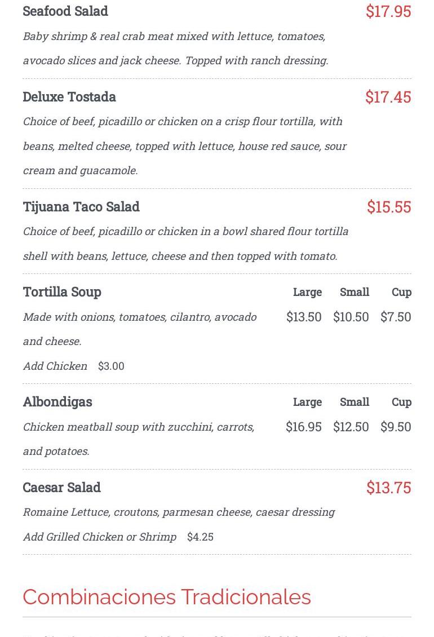Image resolution: width=434 pixels, height=637 pixels.
Task: Choose Tortilla Soup Small price $10.50
Action: pyautogui.click(x=351, y=317)
